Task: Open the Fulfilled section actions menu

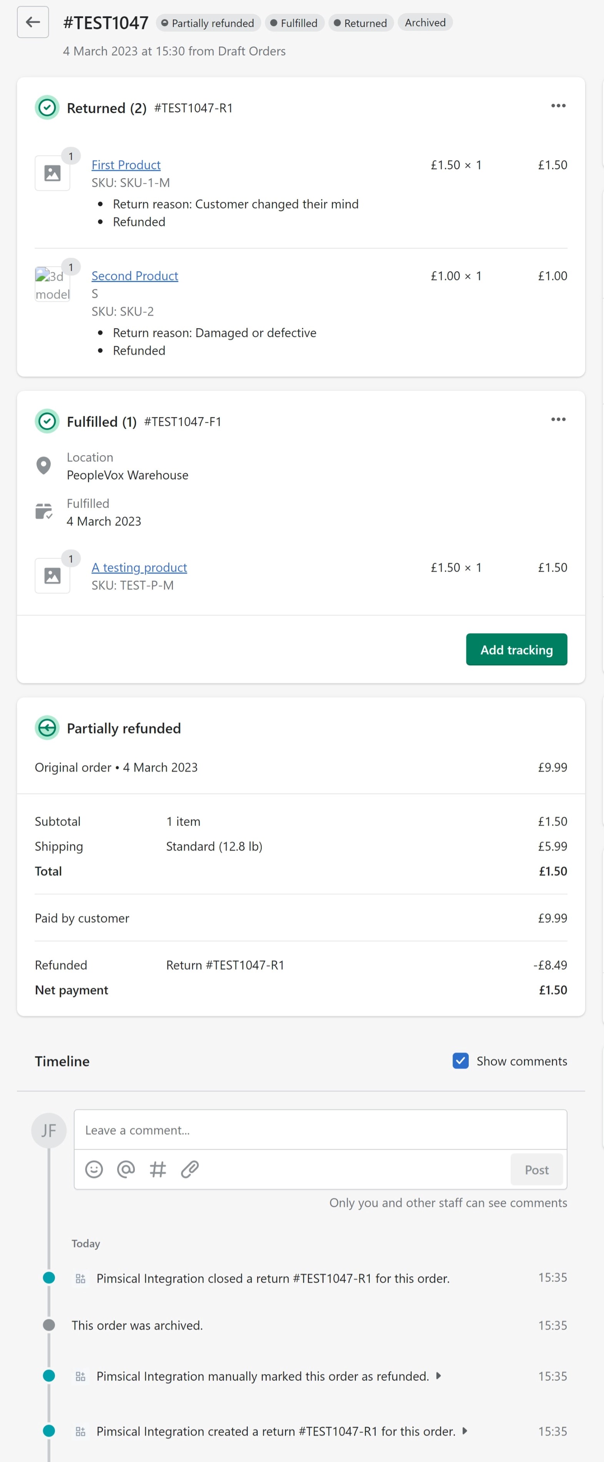Action: tap(558, 419)
